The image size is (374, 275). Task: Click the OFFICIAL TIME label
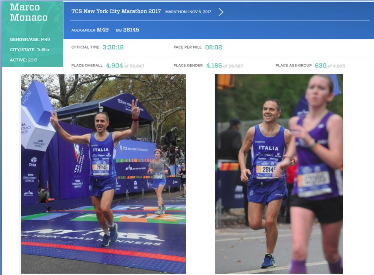tap(85, 47)
